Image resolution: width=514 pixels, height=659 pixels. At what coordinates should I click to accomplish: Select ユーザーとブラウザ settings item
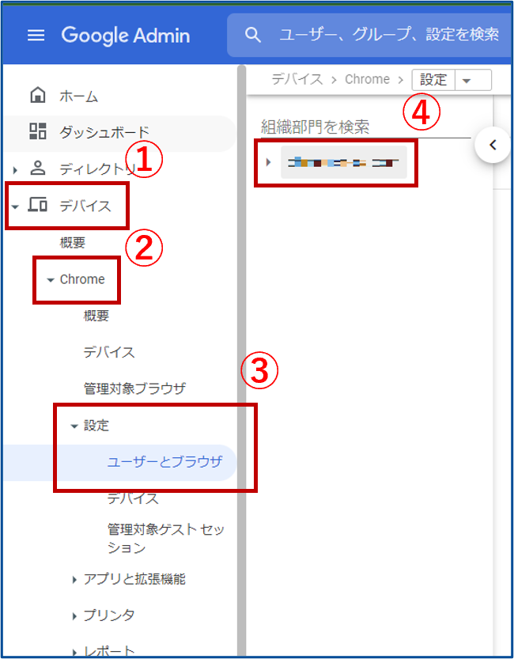pos(164,461)
